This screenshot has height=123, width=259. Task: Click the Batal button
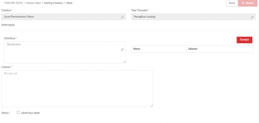(232, 3)
